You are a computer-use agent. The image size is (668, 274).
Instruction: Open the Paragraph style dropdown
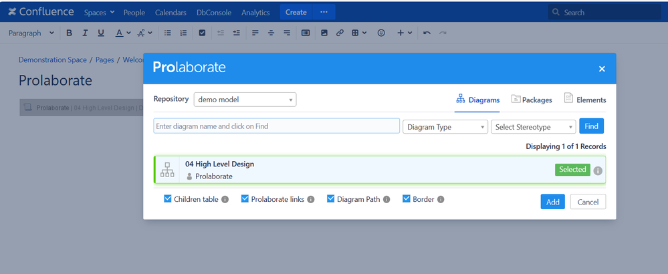point(31,33)
